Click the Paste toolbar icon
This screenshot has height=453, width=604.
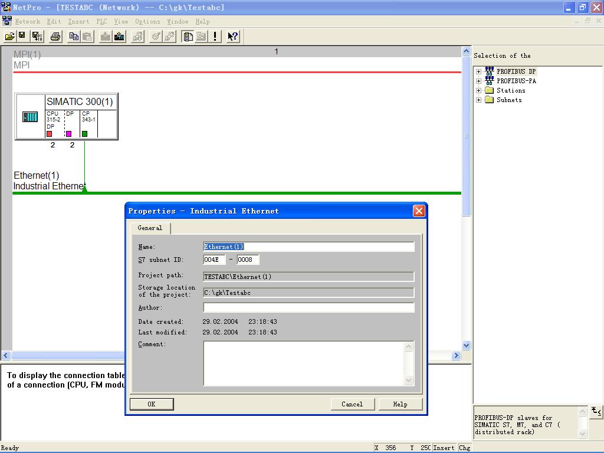tap(87, 36)
